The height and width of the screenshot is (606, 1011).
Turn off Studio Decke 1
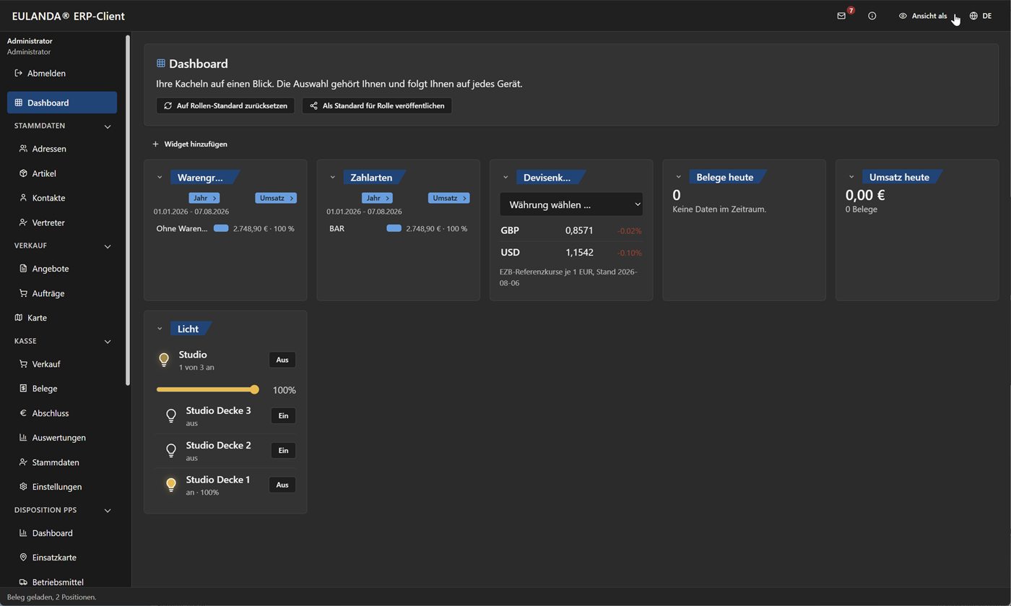[x=282, y=485]
